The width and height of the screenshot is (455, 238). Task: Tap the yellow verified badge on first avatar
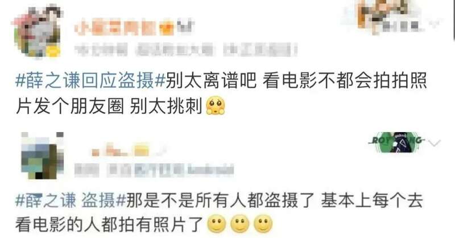(x=53, y=51)
